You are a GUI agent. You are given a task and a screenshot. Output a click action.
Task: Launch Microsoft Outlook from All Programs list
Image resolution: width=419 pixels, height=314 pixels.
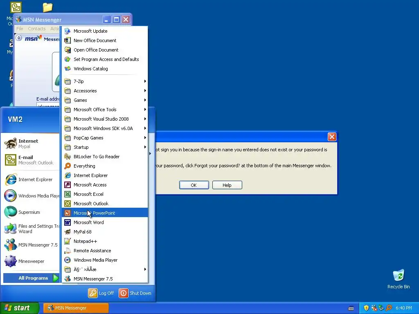coord(105,204)
